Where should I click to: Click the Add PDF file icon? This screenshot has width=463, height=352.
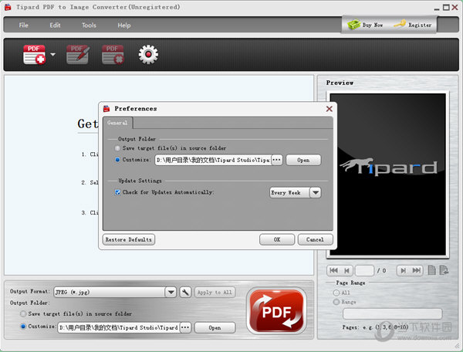coord(34,54)
